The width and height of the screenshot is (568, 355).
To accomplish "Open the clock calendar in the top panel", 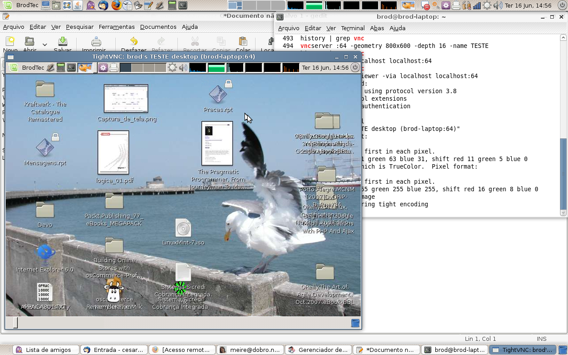I will click(528, 5).
